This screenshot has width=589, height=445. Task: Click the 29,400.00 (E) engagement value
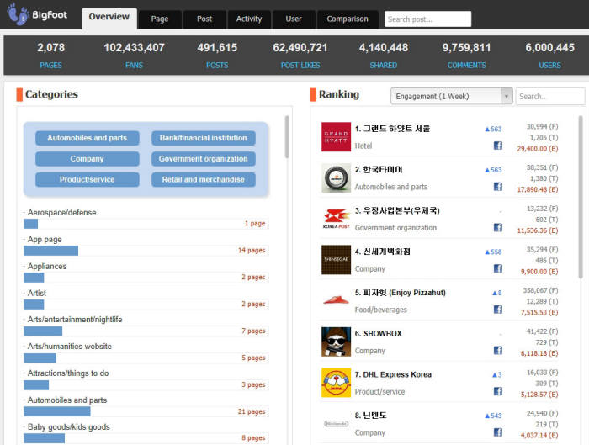[538, 149]
